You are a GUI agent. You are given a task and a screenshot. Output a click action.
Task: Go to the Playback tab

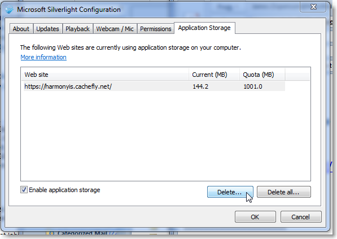(77, 29)
